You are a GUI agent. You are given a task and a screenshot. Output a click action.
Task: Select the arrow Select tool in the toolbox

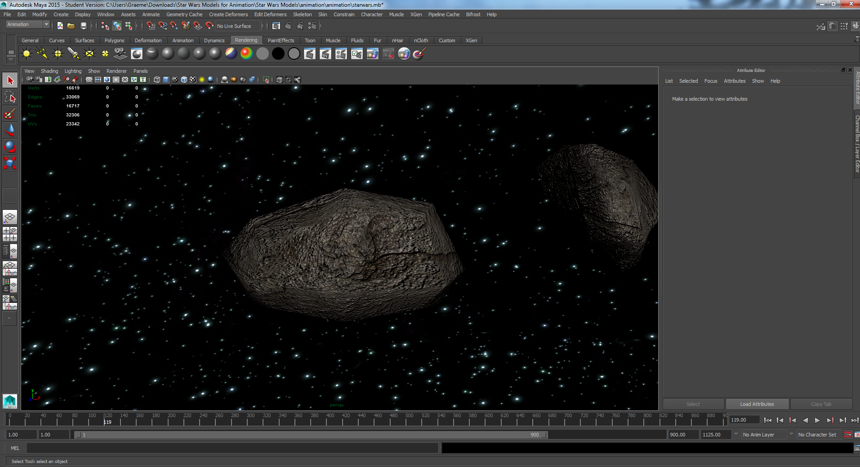10,80
